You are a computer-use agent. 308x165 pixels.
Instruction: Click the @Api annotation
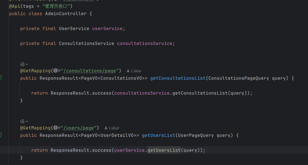click(x=15, y=6)
